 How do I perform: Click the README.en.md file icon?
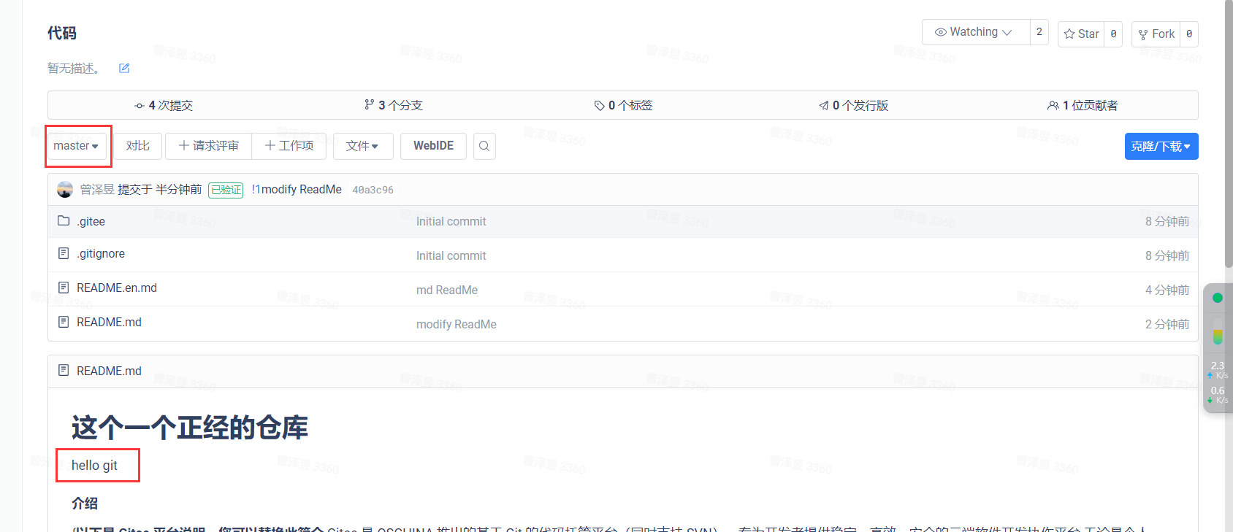[64, 288]
